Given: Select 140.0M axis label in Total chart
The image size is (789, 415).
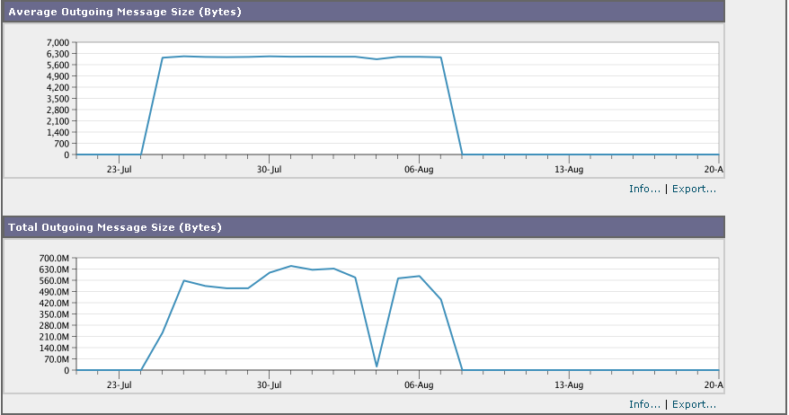Looking at the screenshot, I should coord(54,349).
